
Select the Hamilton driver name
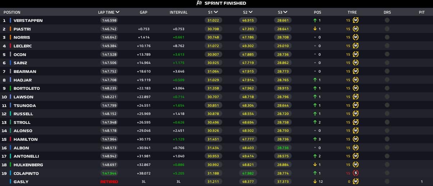[26, 139]
